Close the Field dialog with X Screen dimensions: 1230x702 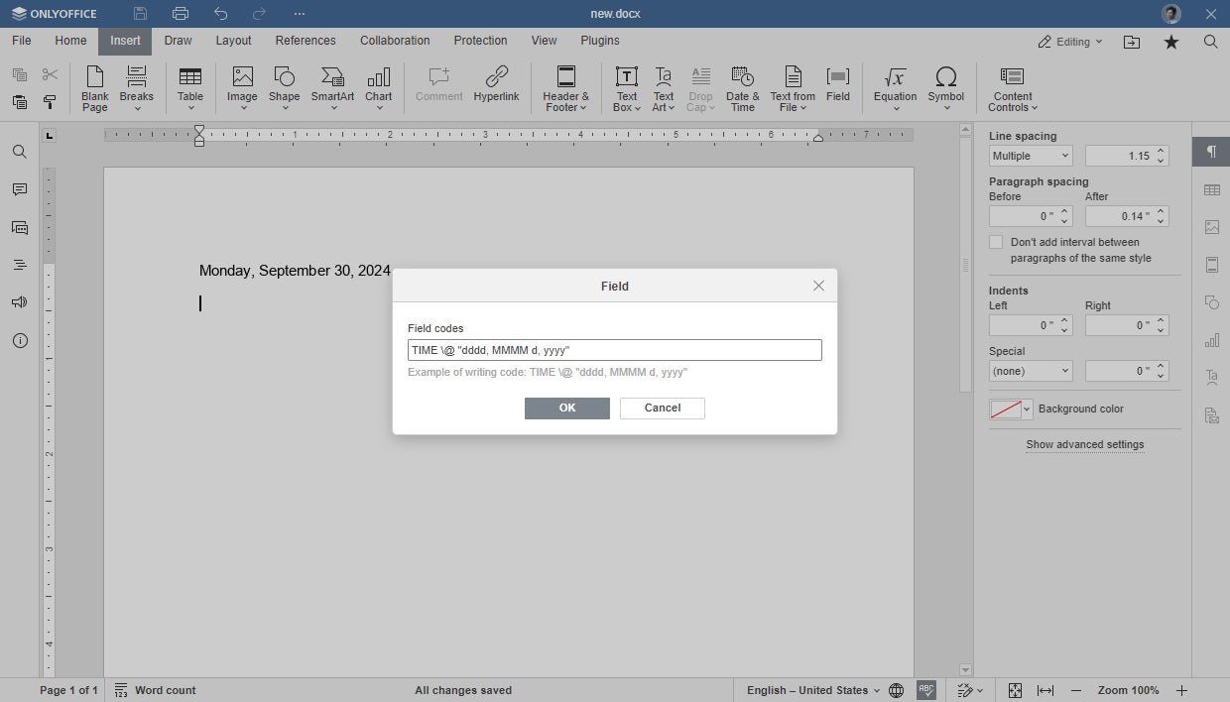click(818, 286)
